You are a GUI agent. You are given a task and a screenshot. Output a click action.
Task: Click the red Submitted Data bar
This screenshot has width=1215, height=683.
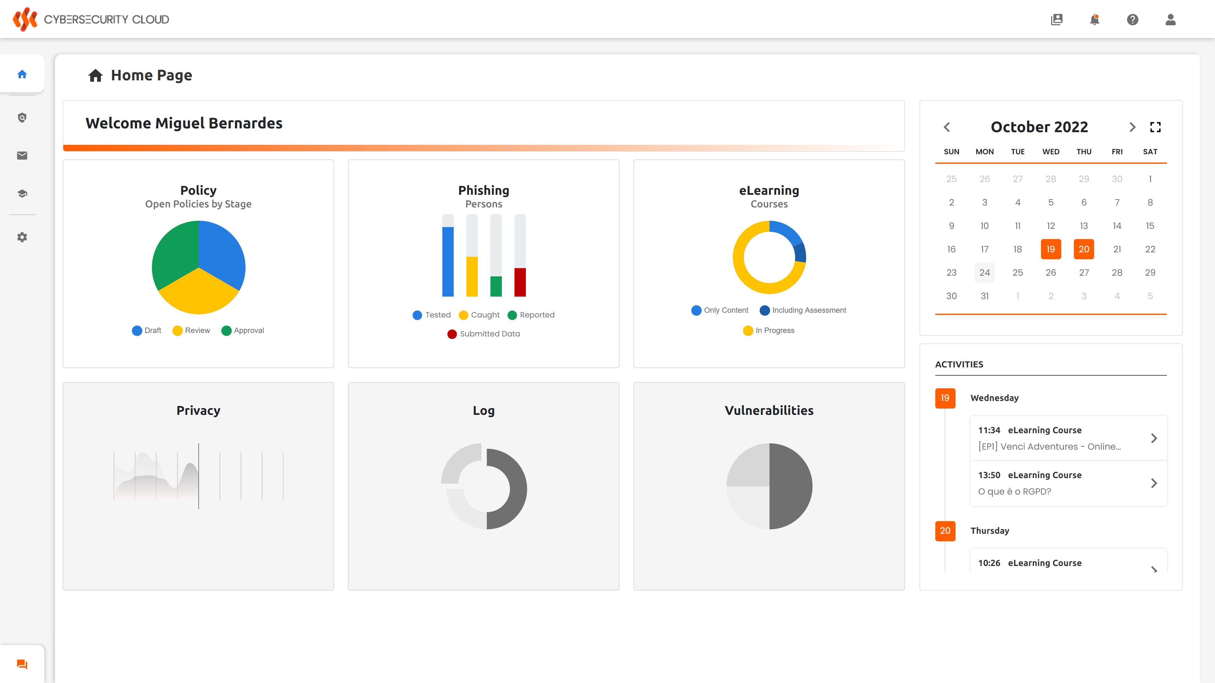[520, 282]
